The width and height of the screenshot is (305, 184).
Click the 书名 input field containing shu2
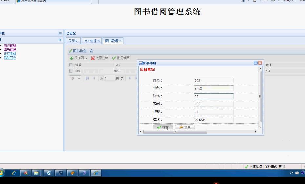213,88
